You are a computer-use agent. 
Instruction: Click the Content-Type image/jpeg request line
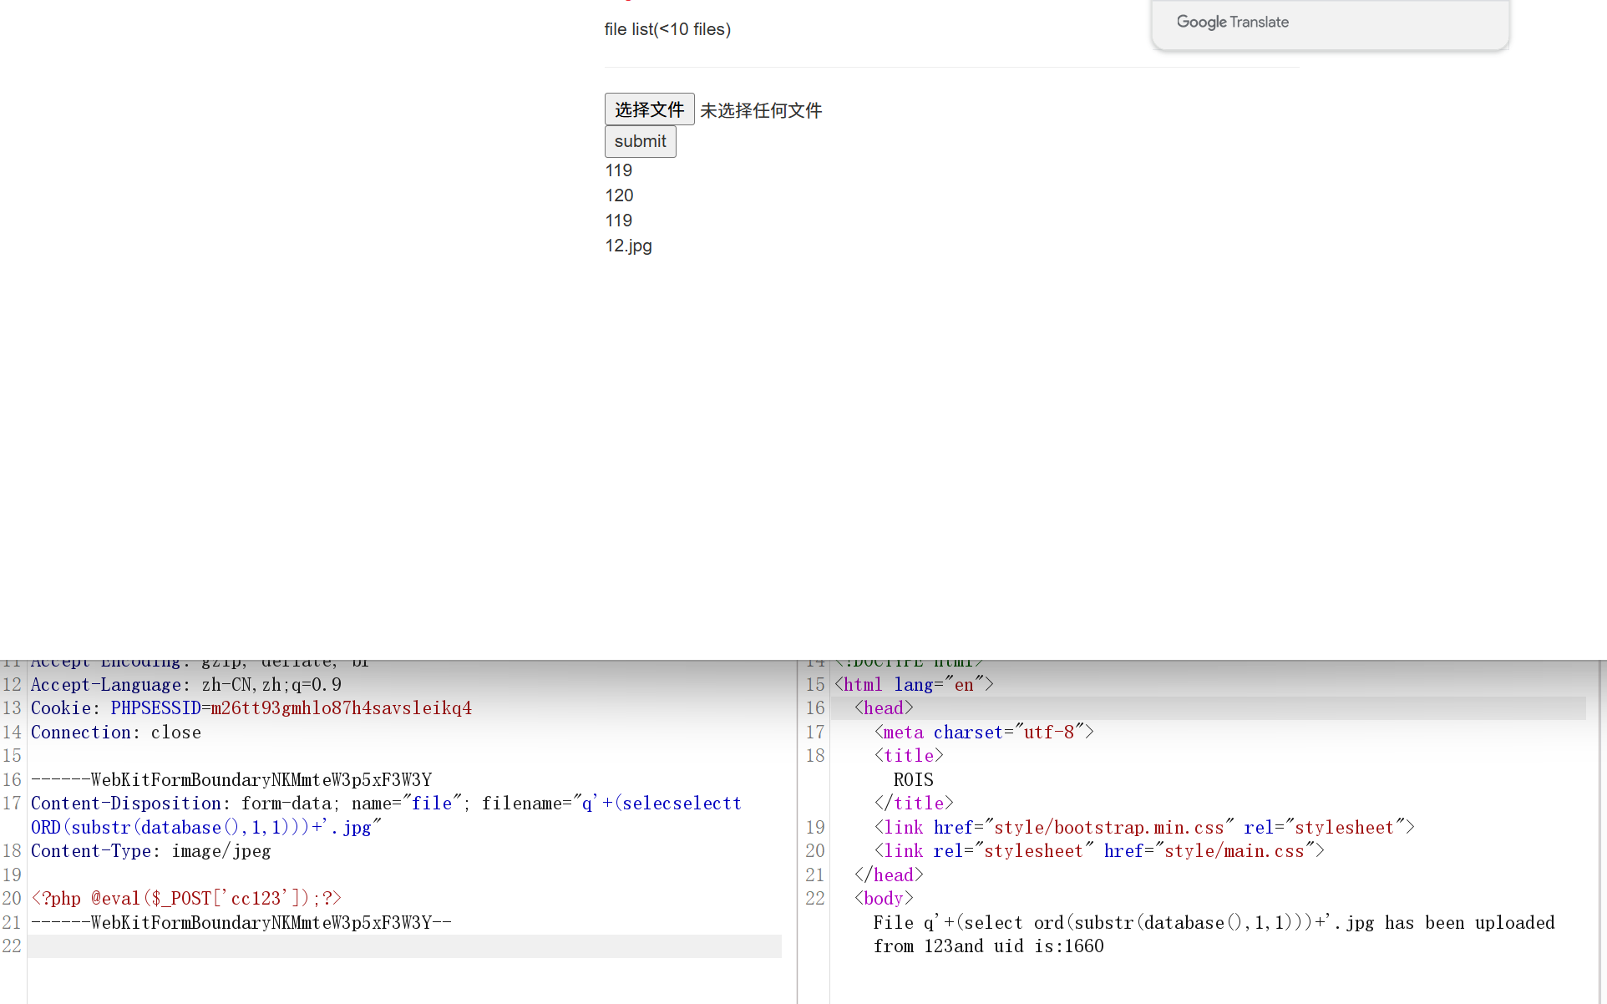coord(150,851)
